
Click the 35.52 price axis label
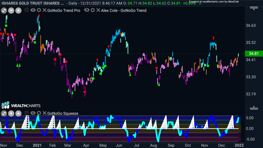tap(251, 43)
